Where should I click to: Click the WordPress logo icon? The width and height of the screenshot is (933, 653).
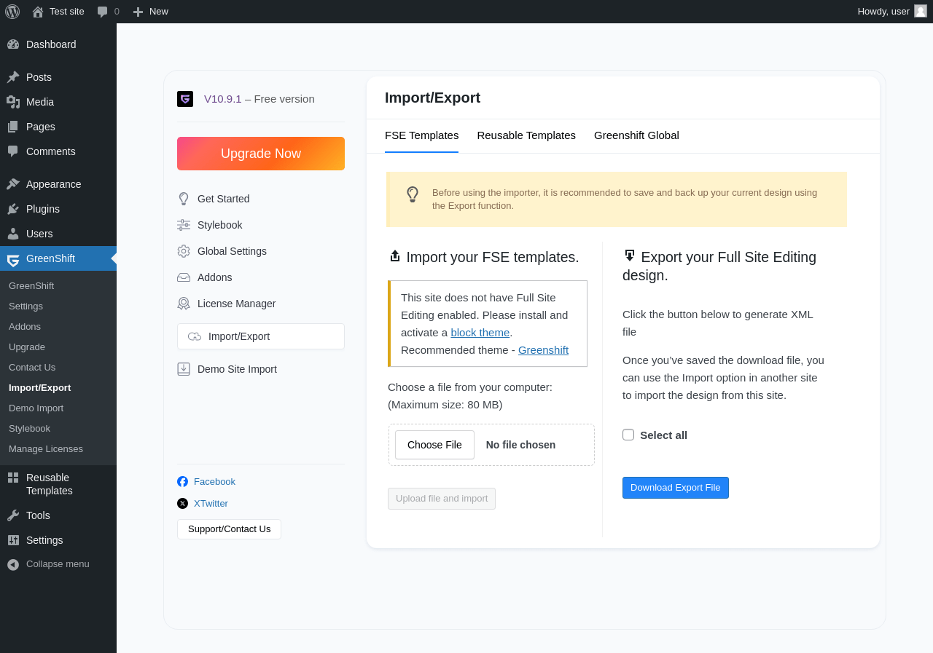pos(12,12)
